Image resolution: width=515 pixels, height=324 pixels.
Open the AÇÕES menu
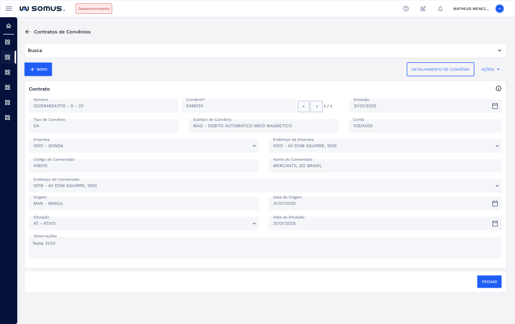[x=490, y=69]
